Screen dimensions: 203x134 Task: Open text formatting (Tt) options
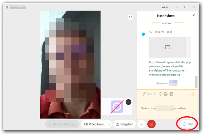pos(155,94)
